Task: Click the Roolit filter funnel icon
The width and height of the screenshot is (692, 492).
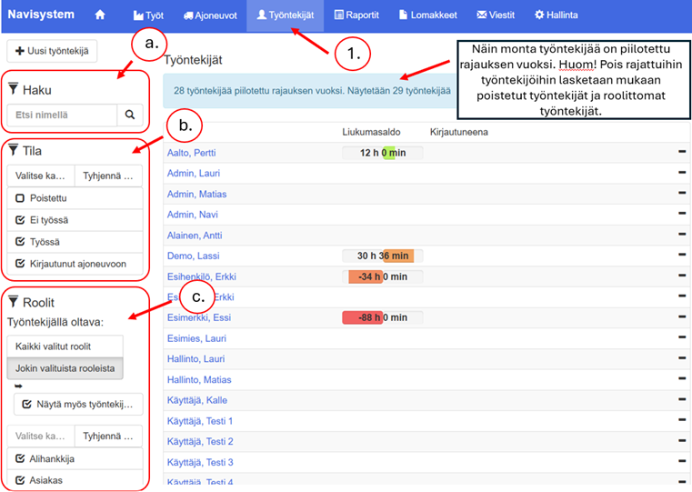Action: point(14,302)
